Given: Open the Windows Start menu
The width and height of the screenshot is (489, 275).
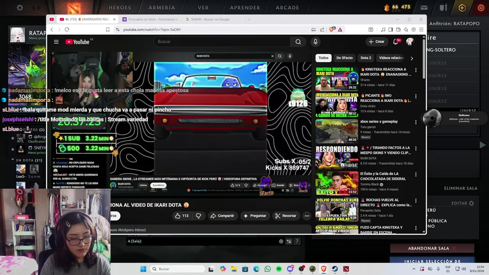Looking at the screenshot, I should (x=143, y=269).
